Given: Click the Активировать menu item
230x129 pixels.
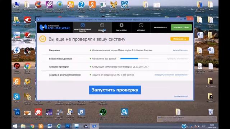Looking at the screenshot, I should (160, 28).
